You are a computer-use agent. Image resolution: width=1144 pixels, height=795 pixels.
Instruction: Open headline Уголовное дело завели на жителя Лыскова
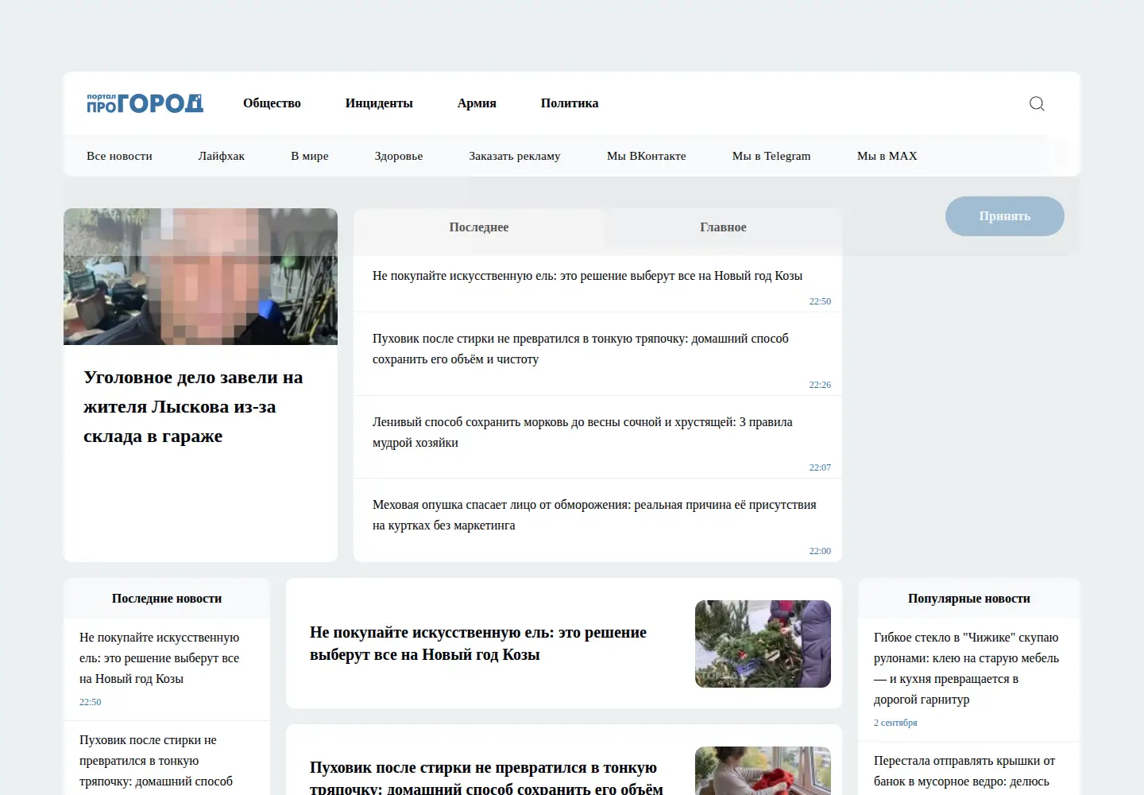(193, 407)
